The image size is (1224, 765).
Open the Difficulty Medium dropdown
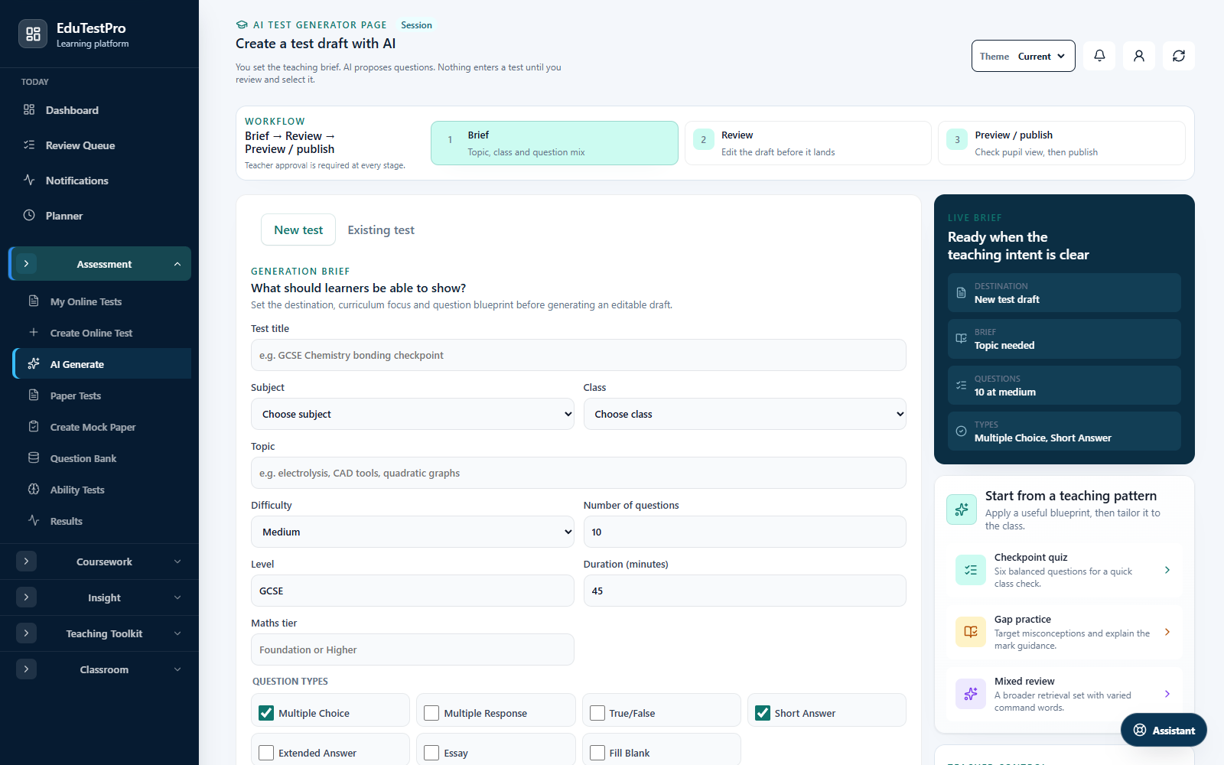click(x=412, y=532)
